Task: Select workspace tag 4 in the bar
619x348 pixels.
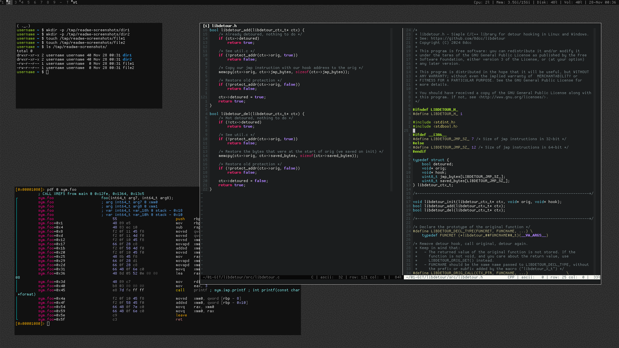Action: point(22,2)
